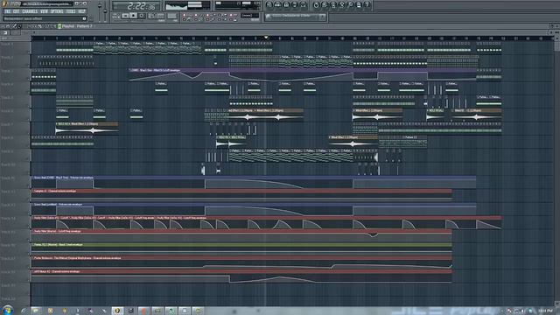560x315 pixels.
Task: Click the help question mark shortcut icon
Action: (x=367, y=4)
